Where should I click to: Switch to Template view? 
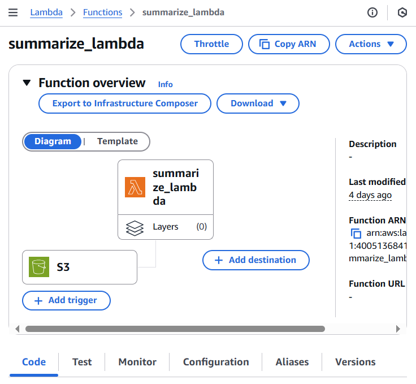(x=117, y=141)
